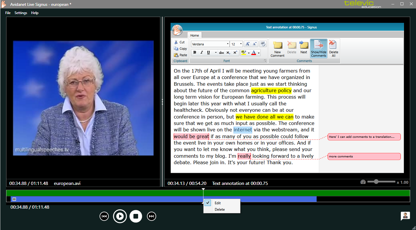The image size is (416, 230).
Task: Open the Help menu
Action: [35, 13]
